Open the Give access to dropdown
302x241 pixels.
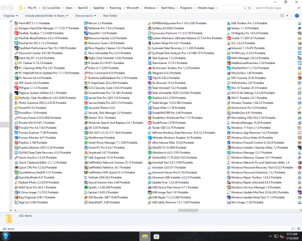pos(86,16)
